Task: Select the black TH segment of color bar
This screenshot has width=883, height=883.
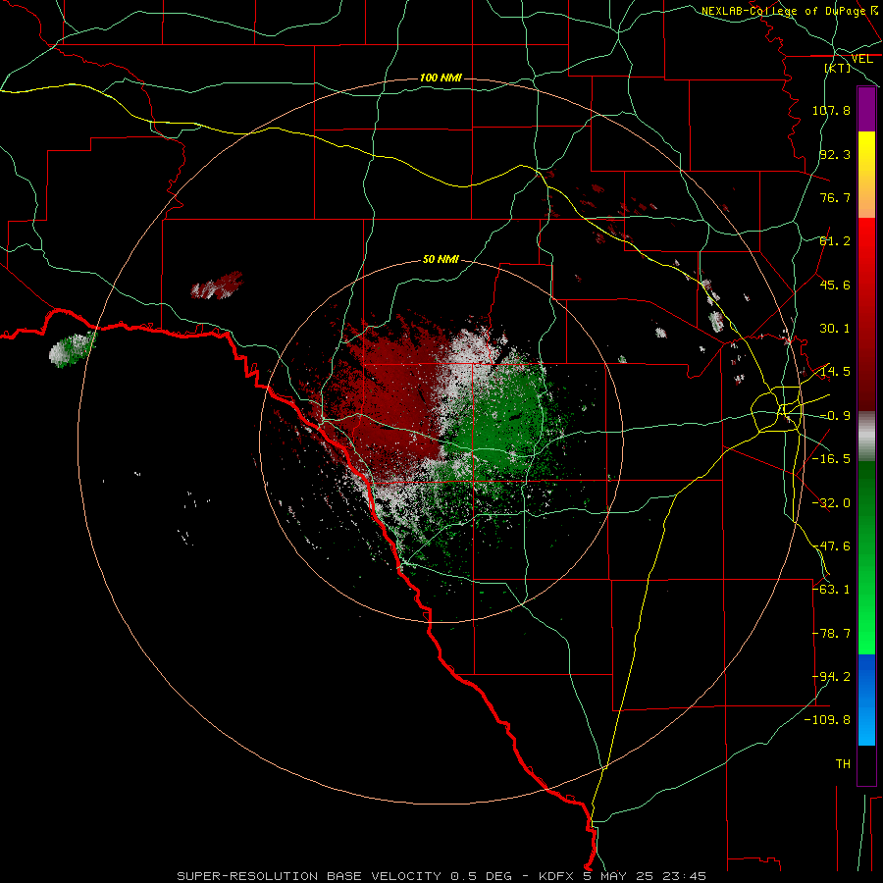Action: 866,764
